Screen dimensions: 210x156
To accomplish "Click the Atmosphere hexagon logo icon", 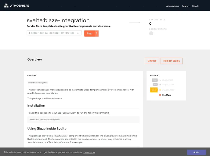I will click(6, 5).
